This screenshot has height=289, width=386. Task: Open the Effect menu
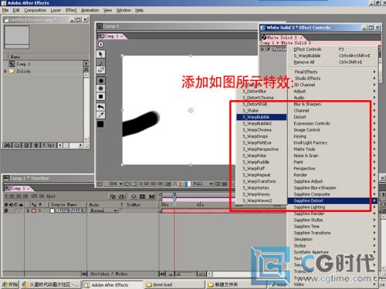71,10
